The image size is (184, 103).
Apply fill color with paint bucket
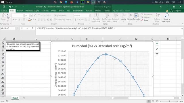(29, 19)
